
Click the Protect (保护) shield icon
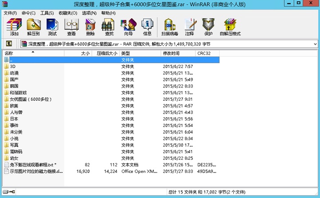[208, 27]
